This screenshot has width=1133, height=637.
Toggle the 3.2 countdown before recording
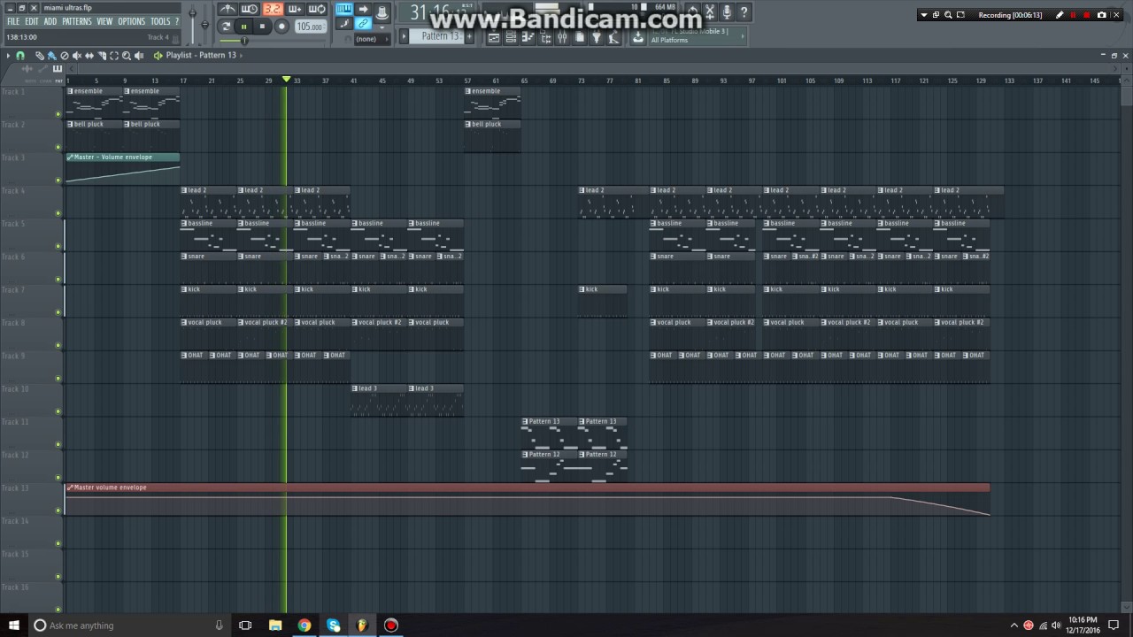point(273,9)
